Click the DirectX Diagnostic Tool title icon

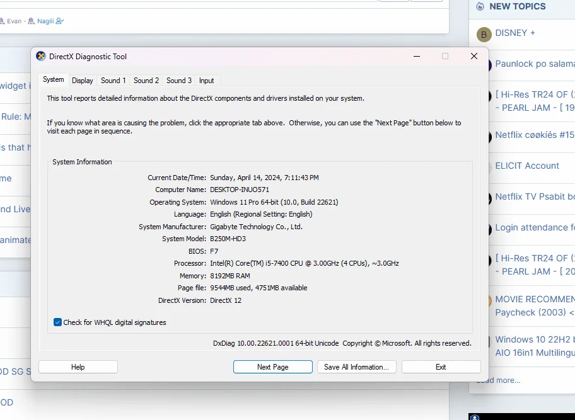pos(41,56)
